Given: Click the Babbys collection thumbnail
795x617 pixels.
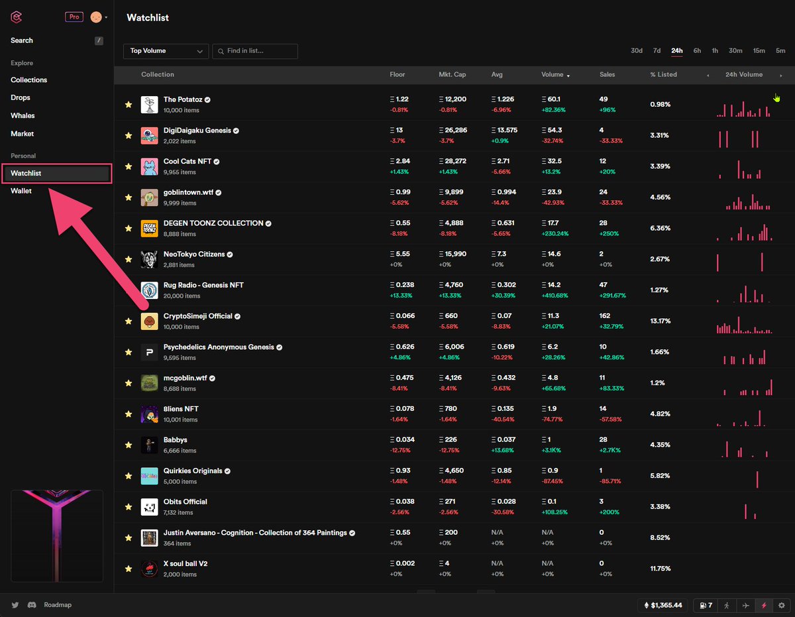Looking at the screenshot, I should click(x=149, y=445).
